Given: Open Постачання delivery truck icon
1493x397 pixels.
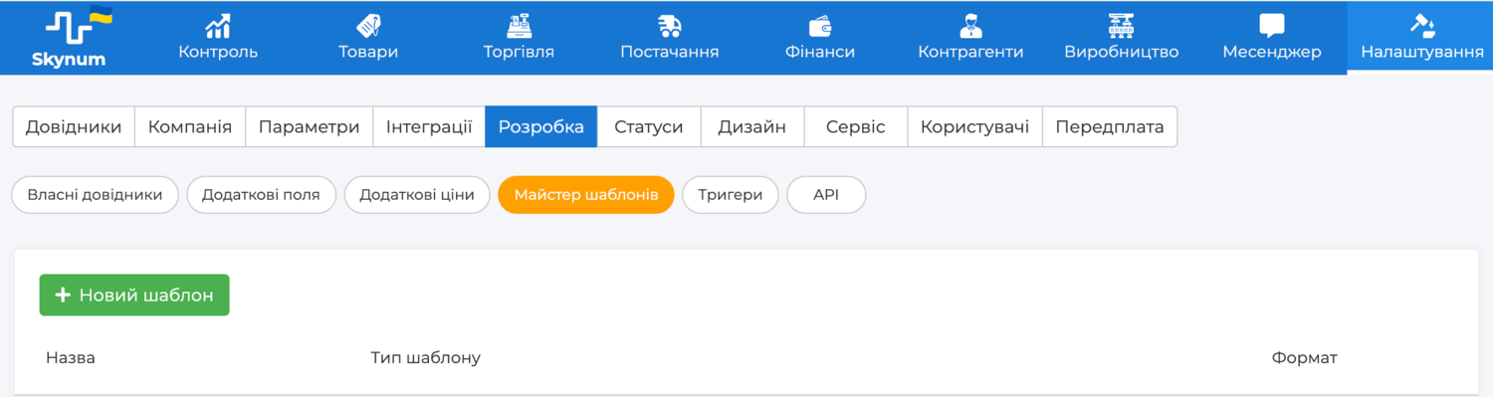Looking at the screenshot, I should pyautogui.click(x=669, y=26).
